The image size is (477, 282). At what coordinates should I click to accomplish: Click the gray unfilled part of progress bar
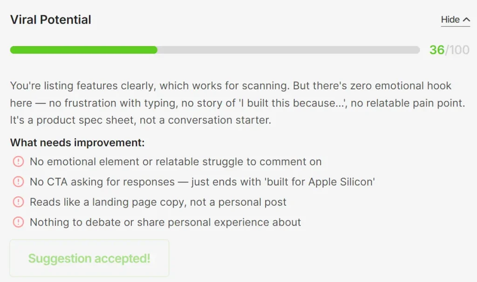pyautogui.click(x=289, y=50)
